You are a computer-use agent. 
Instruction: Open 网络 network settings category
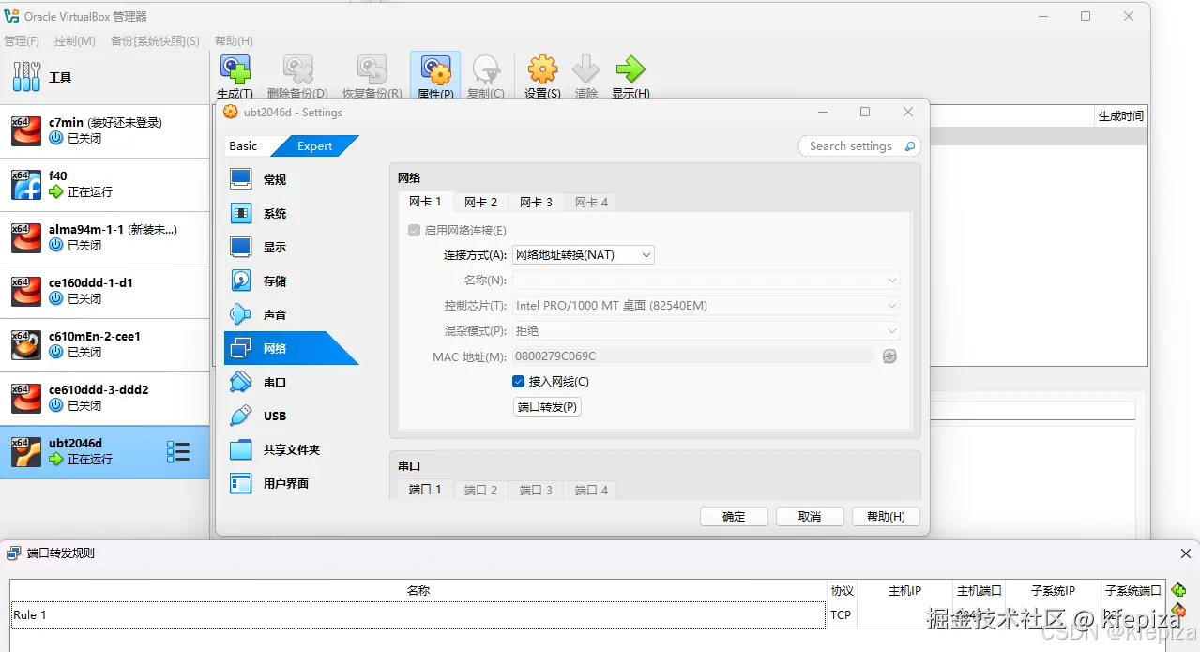click(291, 348)
